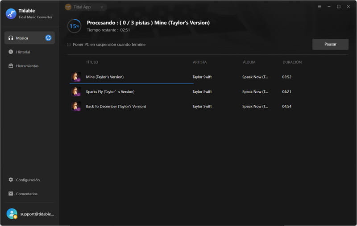The width and height of the screenshot is (357, 226).
Task: Click the Tiempo restante 02:51 text
Action: (108, 30)
